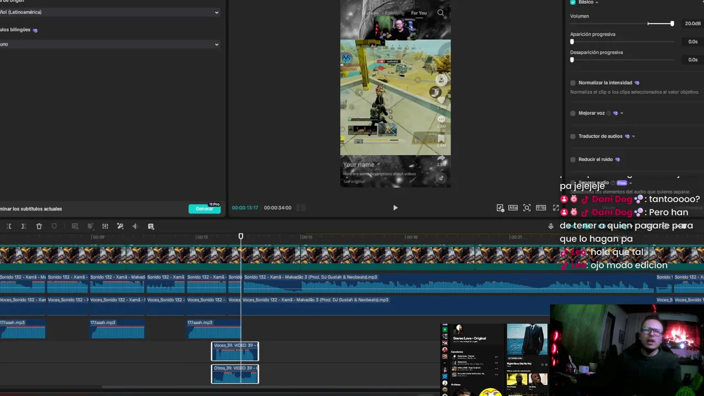Image resolution: width=704 pixels, height=396 pixels.
Task: Click the Following tab in preview
Action: pyautogui.click(x=395, y=13)
